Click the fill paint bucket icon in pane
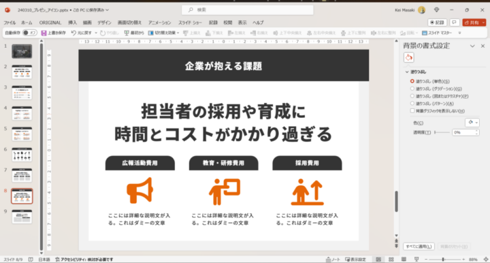The image size is (490, 263). tap(409, 57)
